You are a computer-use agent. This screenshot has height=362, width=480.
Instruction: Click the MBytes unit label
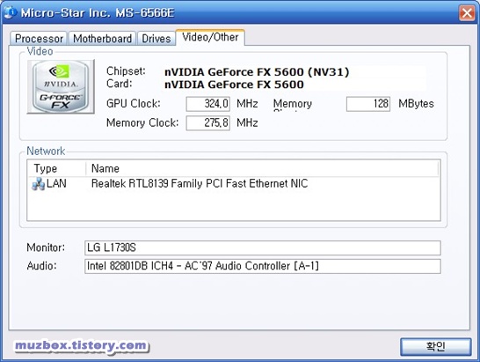[416, 104]
